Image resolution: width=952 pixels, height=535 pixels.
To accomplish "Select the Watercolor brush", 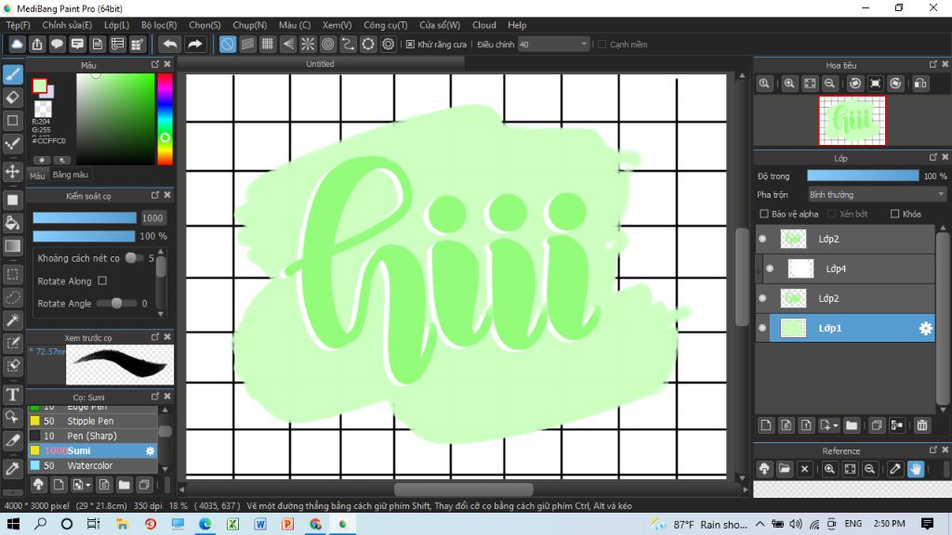I will click(93, 466).
